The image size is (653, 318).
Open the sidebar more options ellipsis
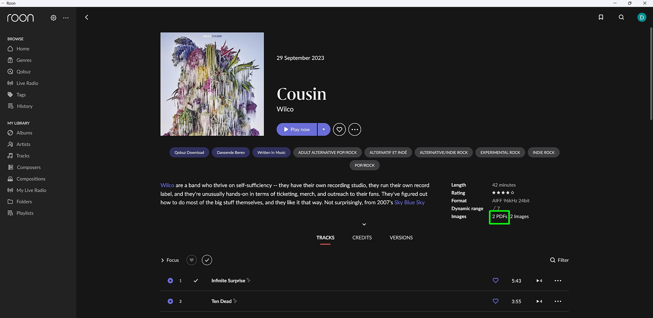(x=66, y=18)
